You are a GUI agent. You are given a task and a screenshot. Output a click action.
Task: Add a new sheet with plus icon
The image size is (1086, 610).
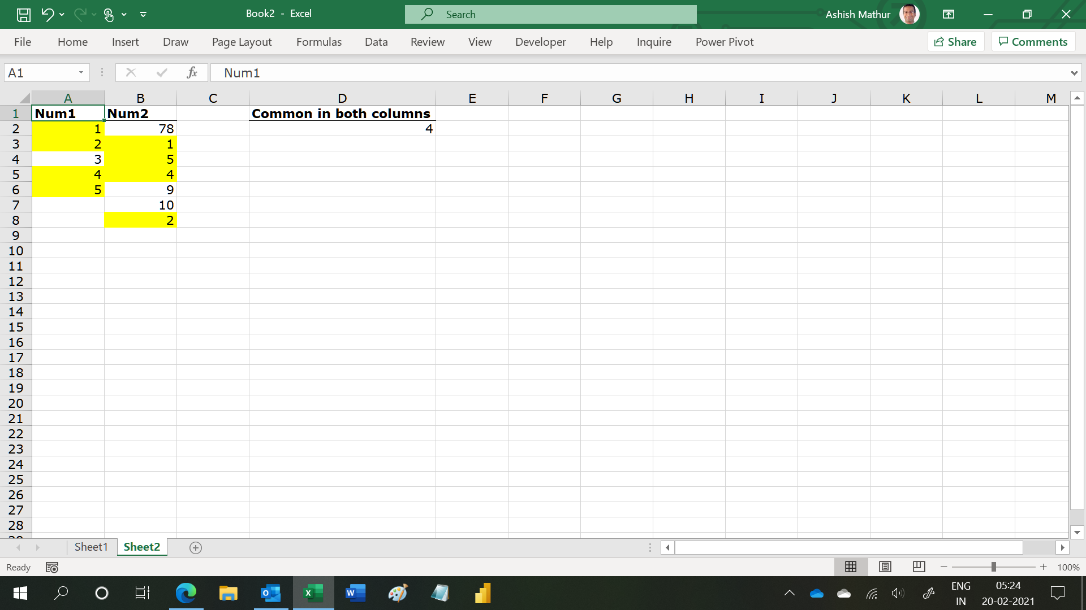tap(196, 547)
